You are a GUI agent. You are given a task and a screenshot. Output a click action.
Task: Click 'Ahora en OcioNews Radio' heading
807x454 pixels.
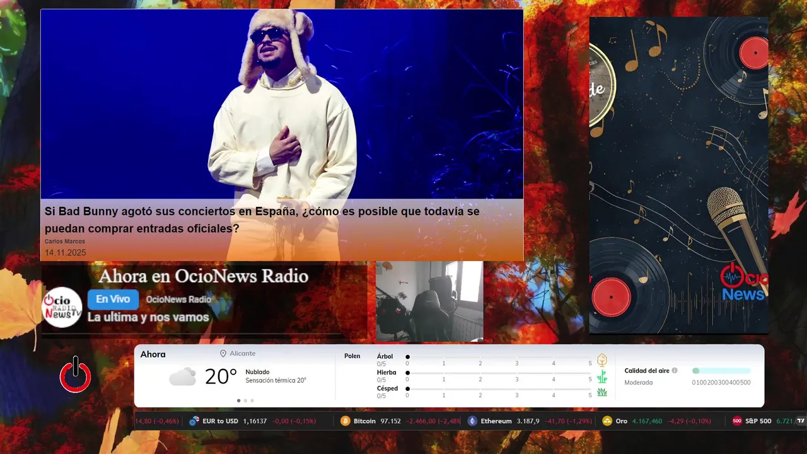[204, 276]
